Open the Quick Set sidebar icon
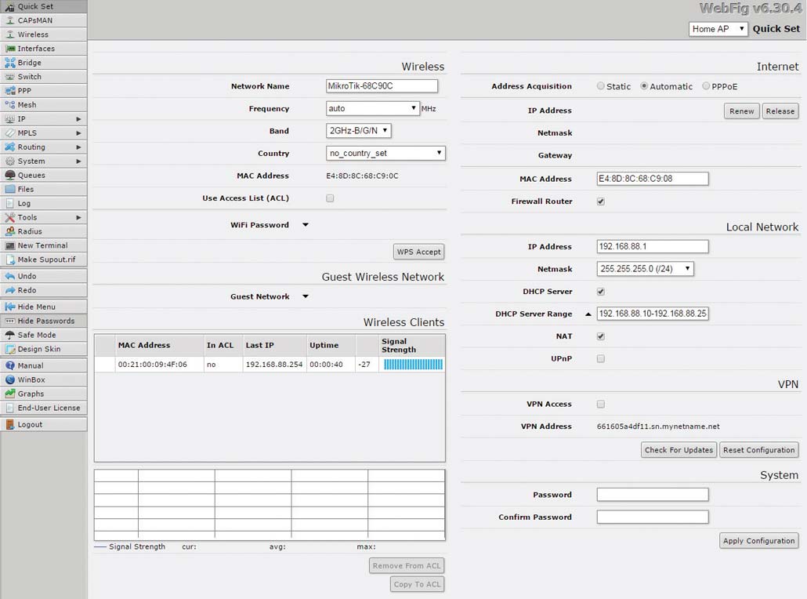Viewport: 807px width, 599px height. (x=9, y=7)
